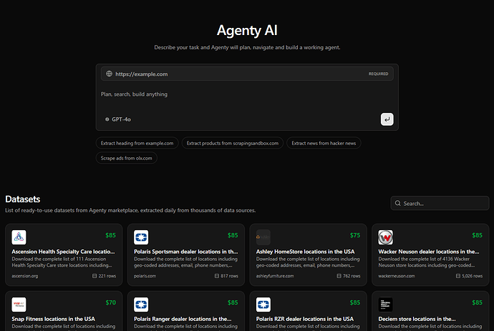Open Polaris RZR dealer locations dataset title

305,319
